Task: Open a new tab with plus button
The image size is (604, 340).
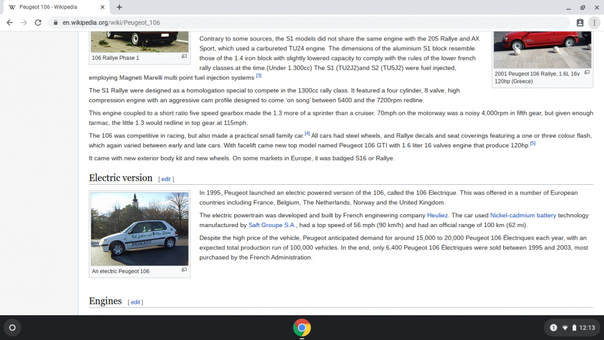Action: point(120,7)
